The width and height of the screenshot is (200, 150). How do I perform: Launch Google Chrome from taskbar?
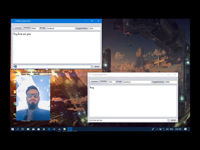click(x=44, y=129)
